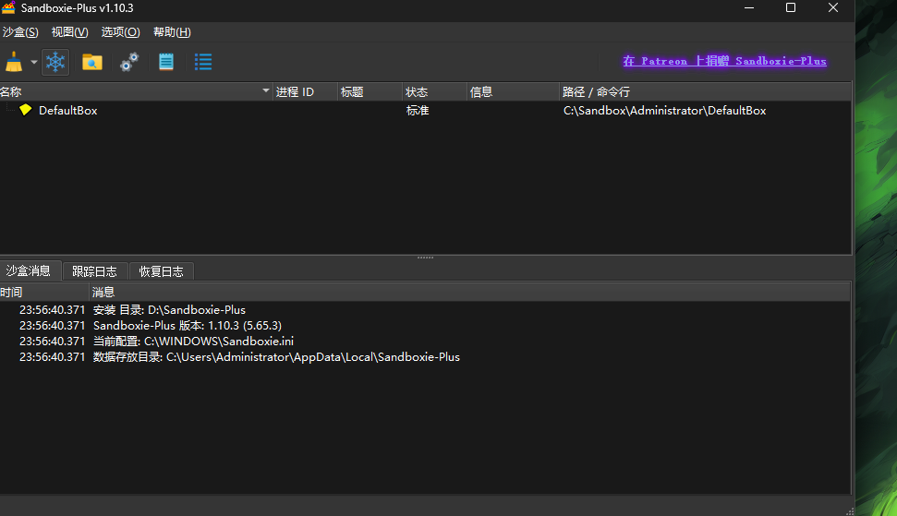
Task: Open the 选项(O) menu
Action: (120, 32)
